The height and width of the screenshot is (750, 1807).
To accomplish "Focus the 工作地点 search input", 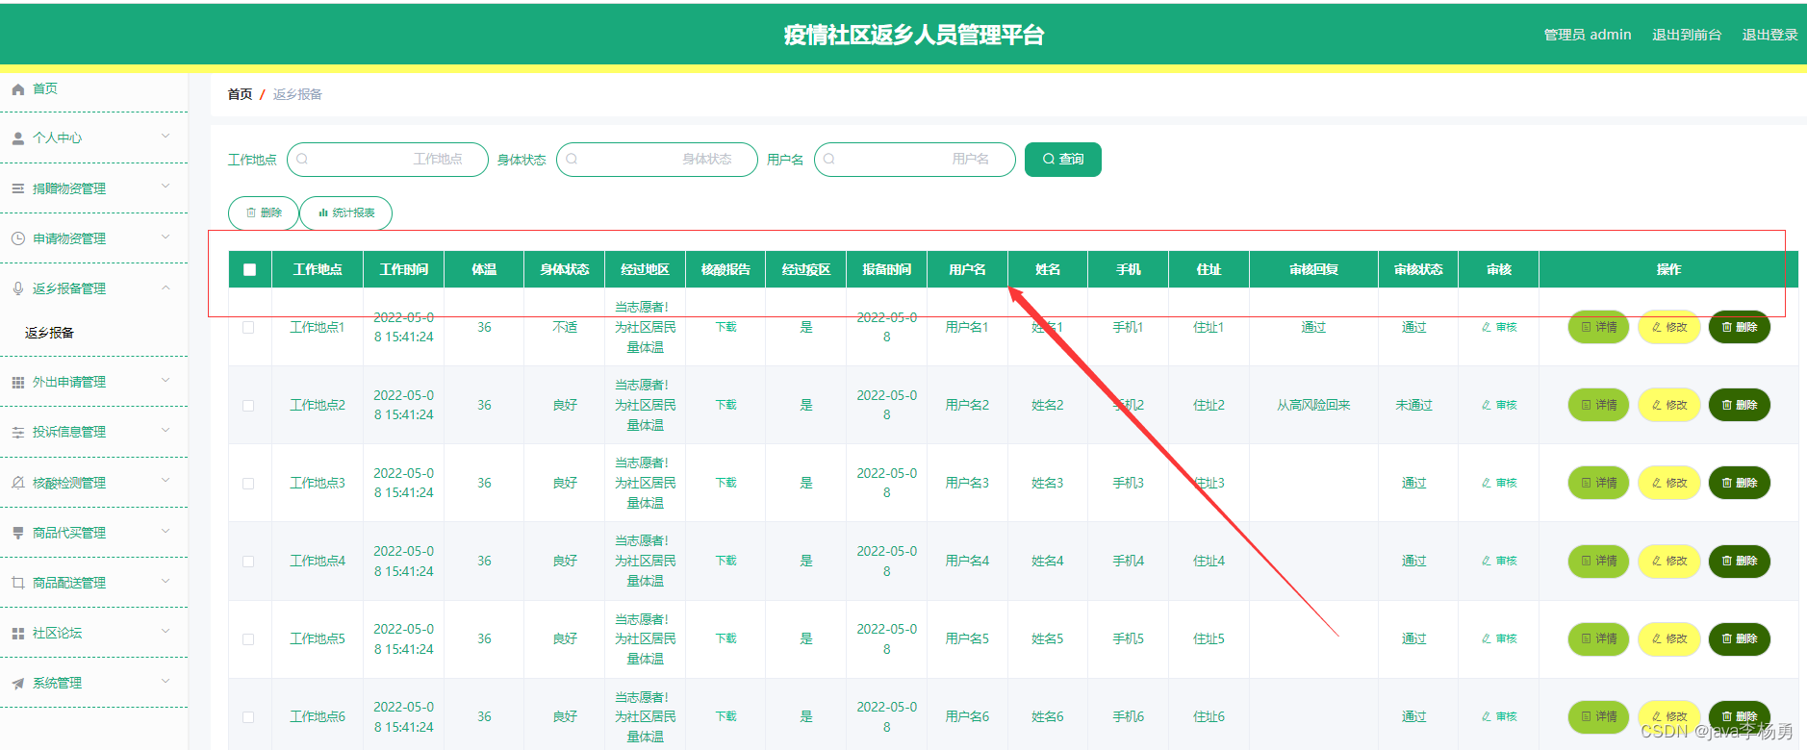I will coord(388,160).
